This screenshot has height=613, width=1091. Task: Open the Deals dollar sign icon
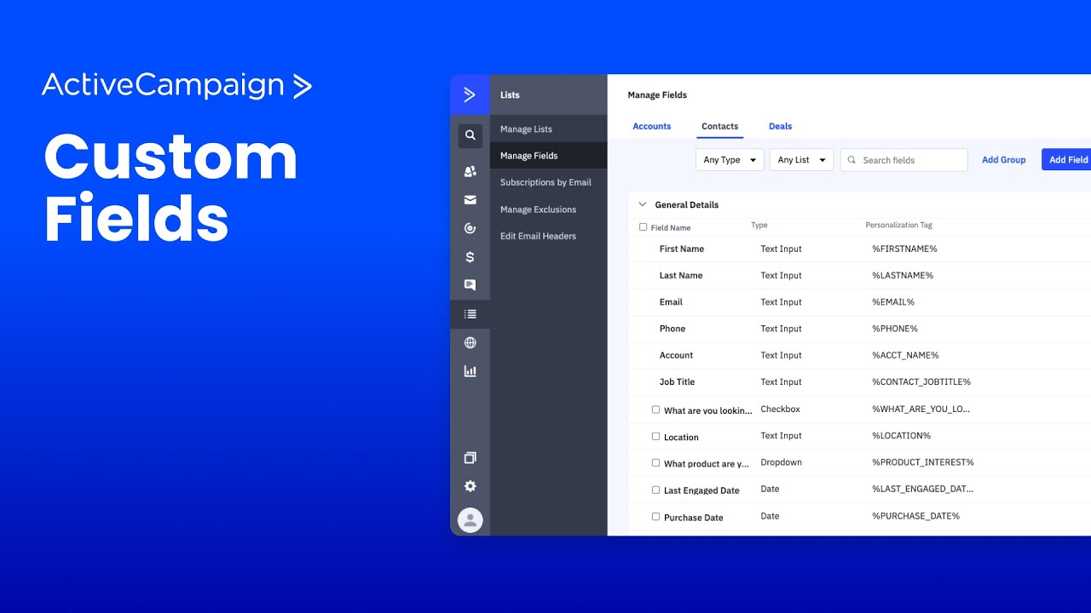click(x=470, y=257)
